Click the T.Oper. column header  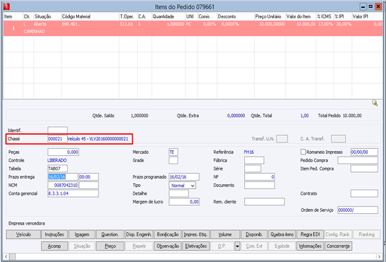[x=128, y=16]
